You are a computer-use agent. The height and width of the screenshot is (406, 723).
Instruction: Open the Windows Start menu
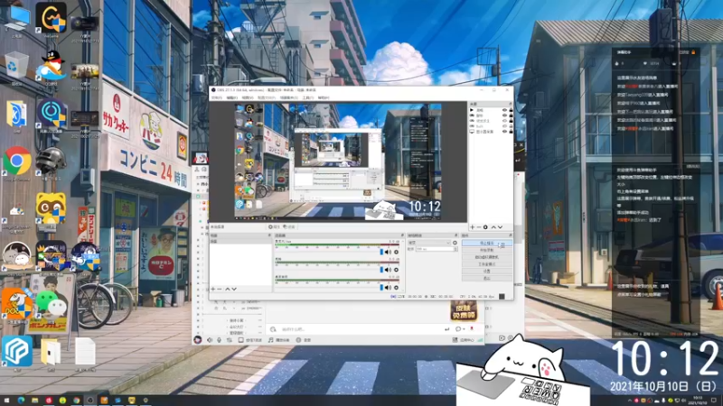pos(6,400)
